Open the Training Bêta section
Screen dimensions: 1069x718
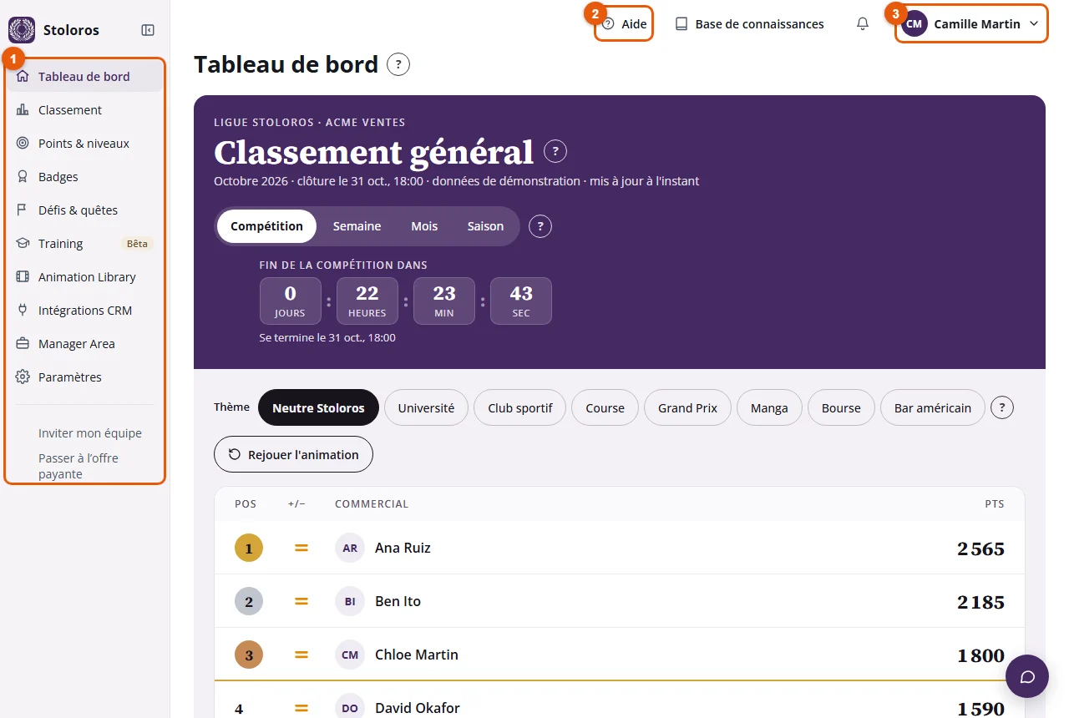[84, 244]
